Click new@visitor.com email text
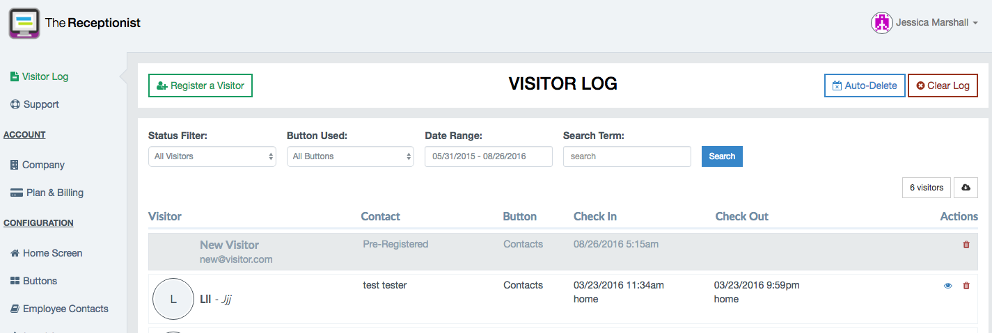992x333 pixels. coord(236,259)
